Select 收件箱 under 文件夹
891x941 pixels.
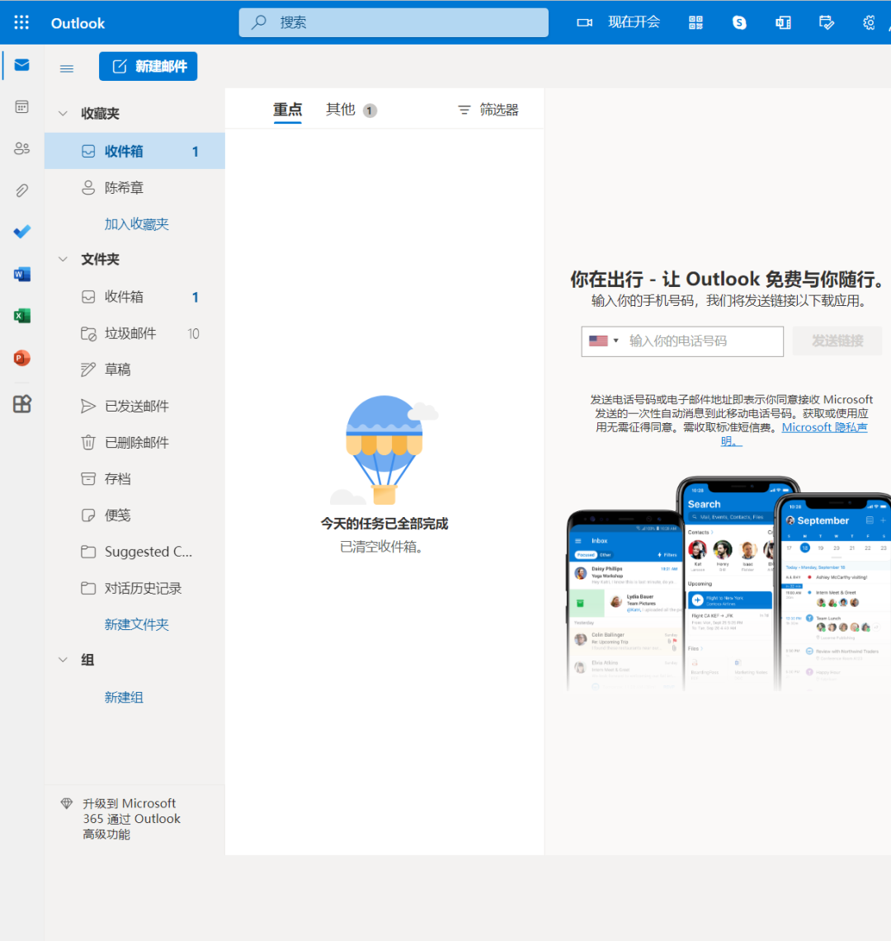click(135, 297)
